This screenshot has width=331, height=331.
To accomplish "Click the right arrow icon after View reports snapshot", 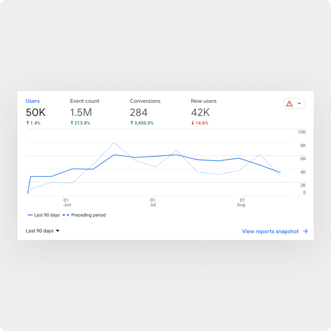I will coord(305,231).
